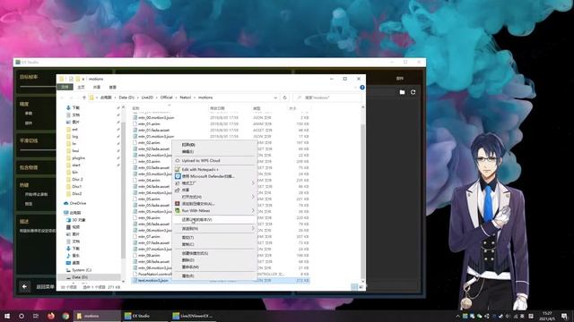The image size is (574, 322).
Task: Open the 文件 ribbon tab
Action: pyautogui.click(x=65, y=88)
